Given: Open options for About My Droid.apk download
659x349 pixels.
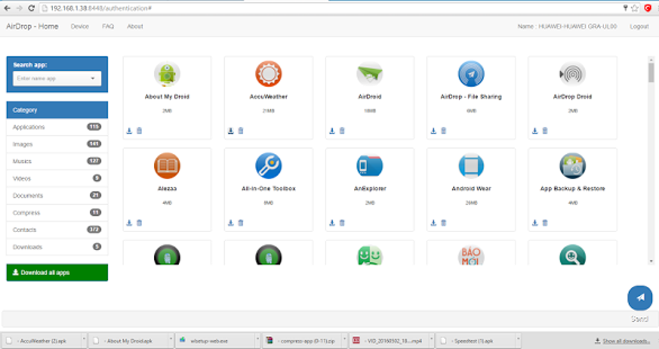Looking at the screenshot, I should click(171, 340).
